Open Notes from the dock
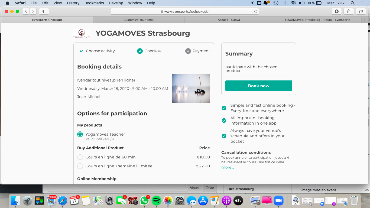Viewport: 370px width, 208px height. point(86,201)
